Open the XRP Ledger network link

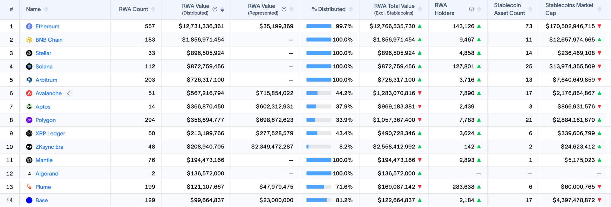(50, 134)
